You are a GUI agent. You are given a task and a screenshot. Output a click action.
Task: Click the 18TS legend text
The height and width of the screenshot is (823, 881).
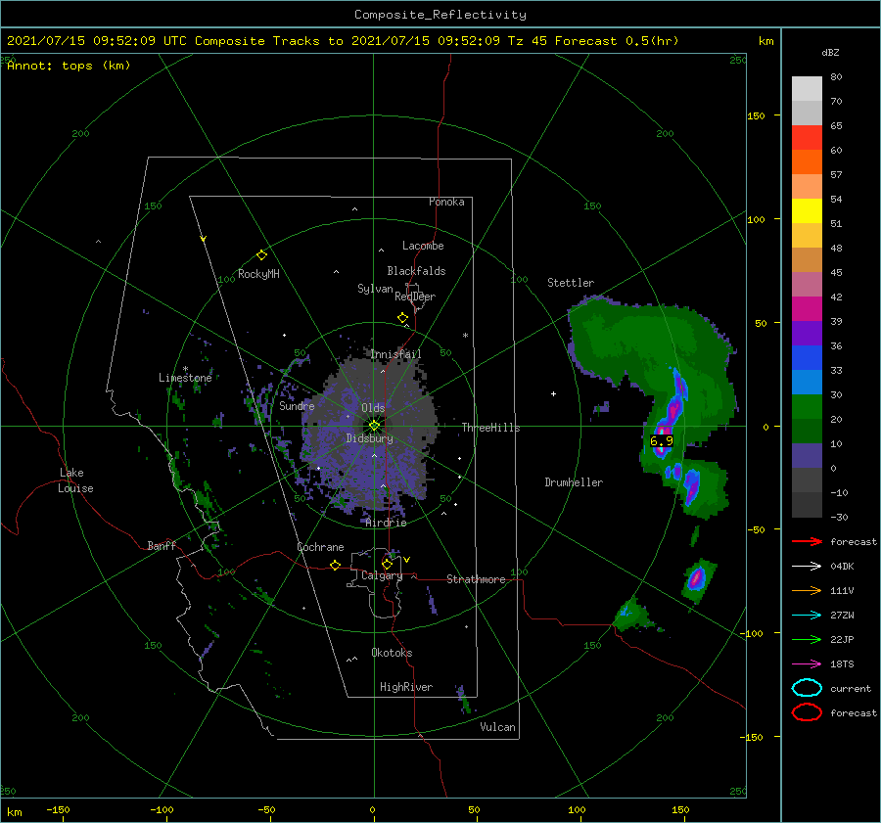[842, 664]
